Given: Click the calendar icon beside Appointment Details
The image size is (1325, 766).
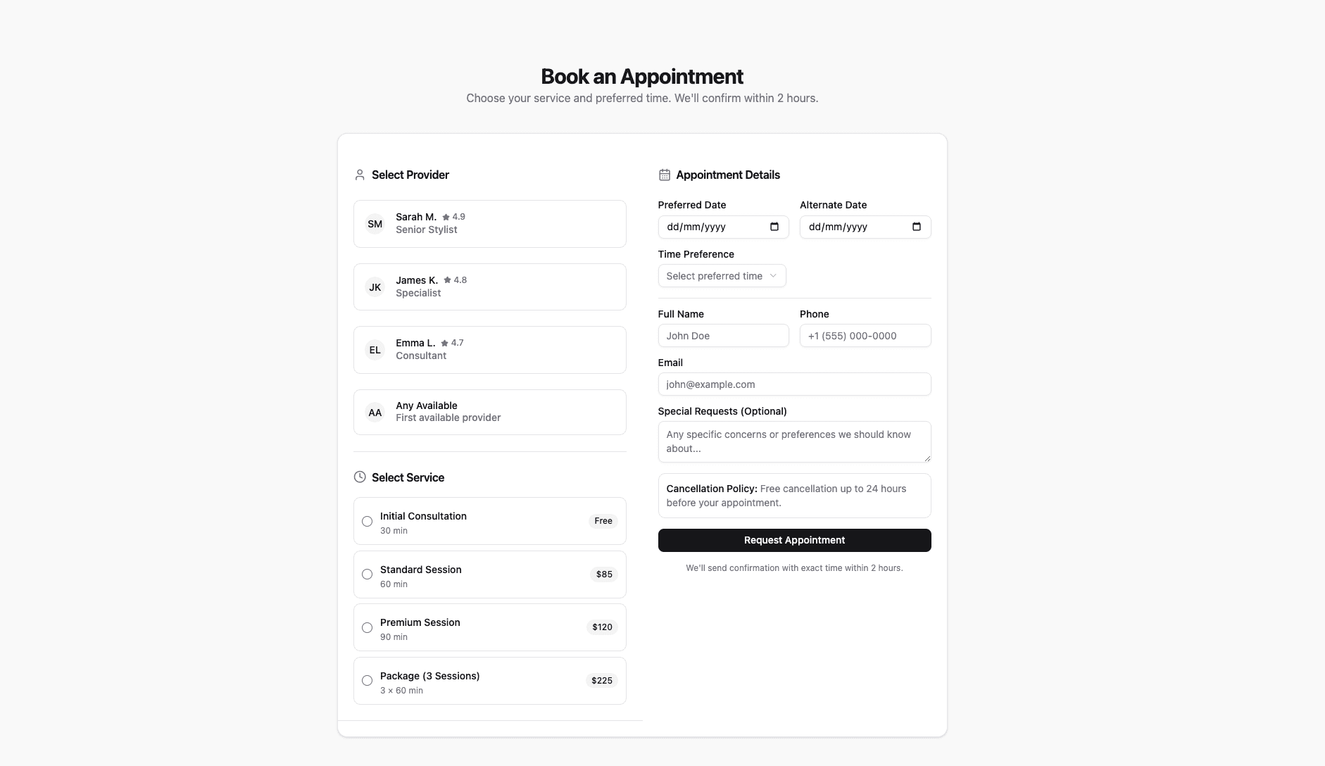Looking at the screenshot, I should coord(663,174).
